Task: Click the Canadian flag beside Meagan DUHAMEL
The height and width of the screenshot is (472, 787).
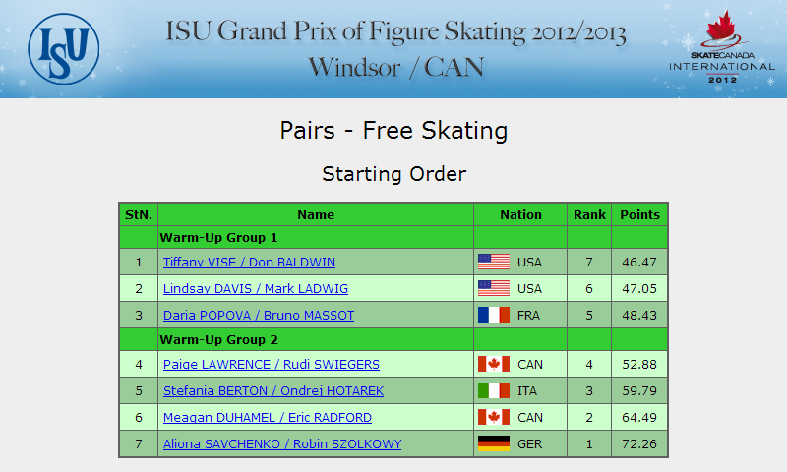Action: (x=494, y=417)
